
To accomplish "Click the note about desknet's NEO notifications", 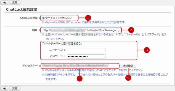I will (x=84, y=22).
